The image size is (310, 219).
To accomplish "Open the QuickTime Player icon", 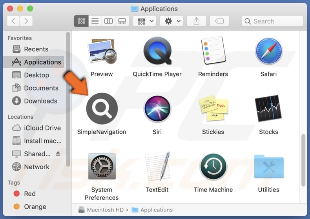I will (x=157, y=51).
